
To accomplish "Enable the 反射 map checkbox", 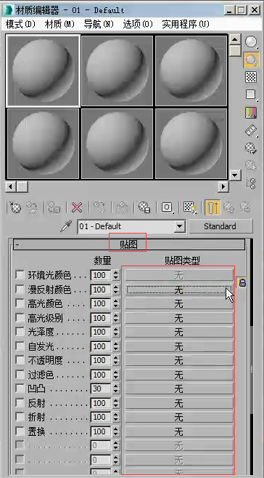I will [20, 403].
